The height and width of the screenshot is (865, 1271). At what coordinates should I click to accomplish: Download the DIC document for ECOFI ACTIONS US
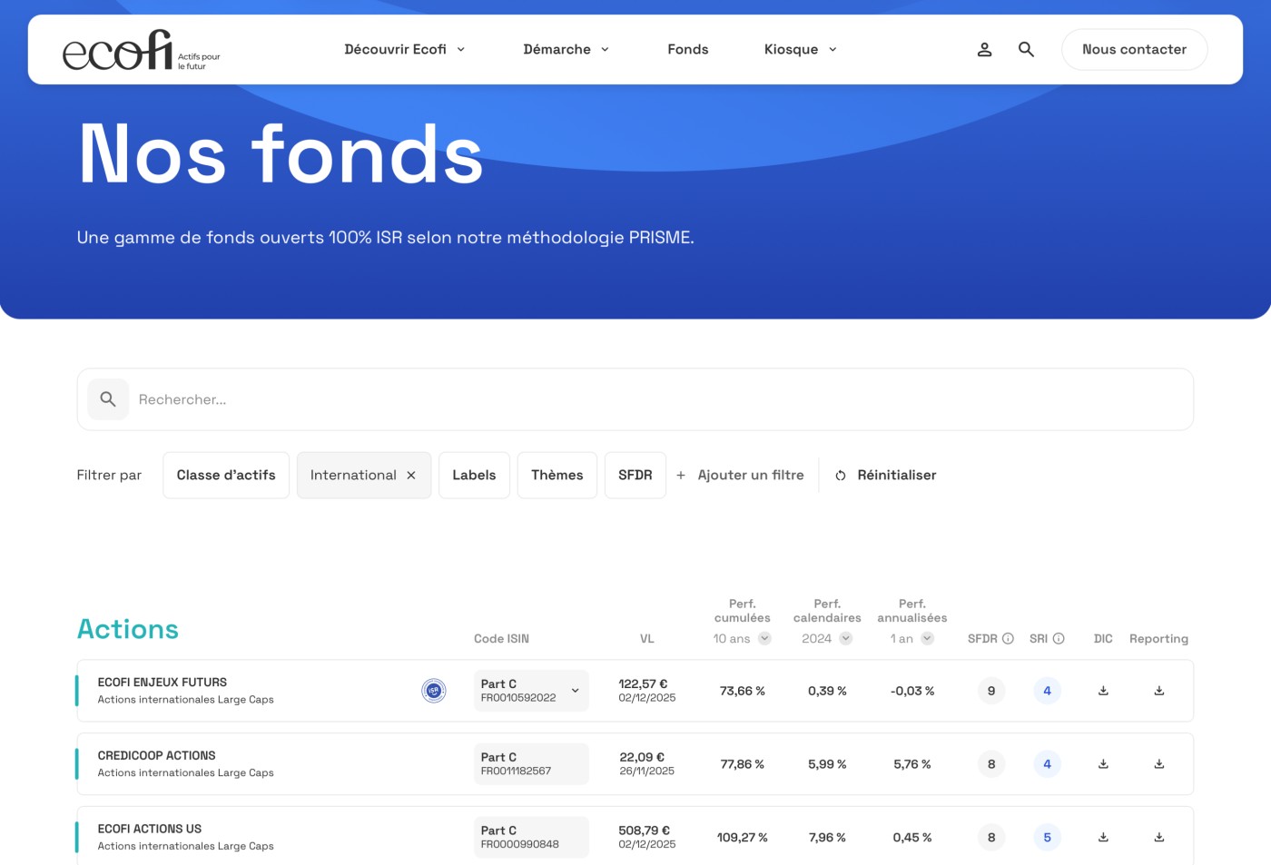[1103, 837]
